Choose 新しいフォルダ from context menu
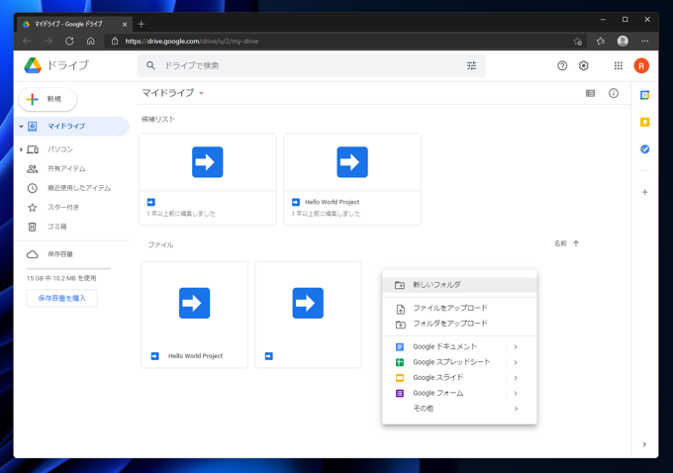 click(459, 285)
